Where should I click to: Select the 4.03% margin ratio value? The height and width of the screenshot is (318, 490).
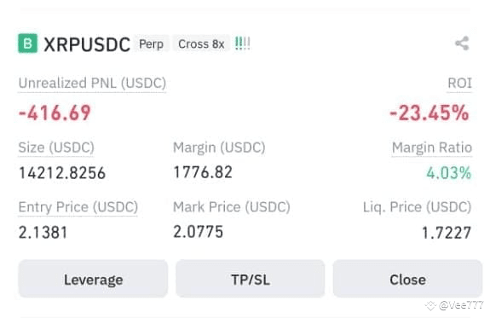pyautogui.click(x=449, y=172)
